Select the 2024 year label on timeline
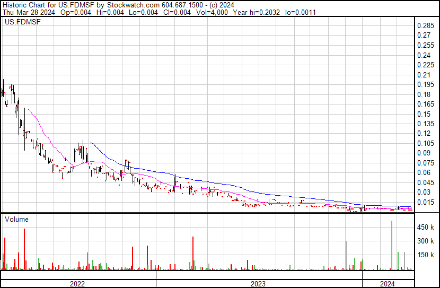The width and height of the screenshot is (440, 288). 388,284
